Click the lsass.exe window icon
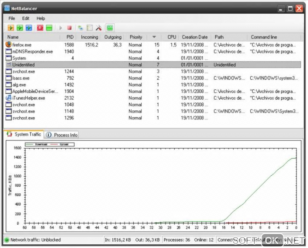Viewport: 308px width, 248px height. tap(8, 78)
